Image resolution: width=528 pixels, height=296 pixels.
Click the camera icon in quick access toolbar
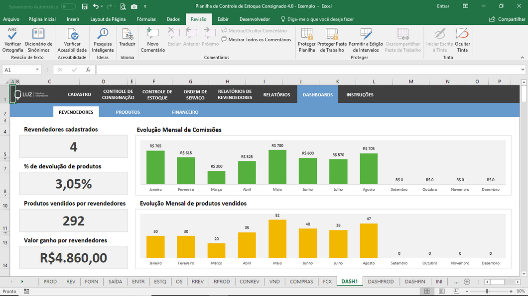click(134, 6)
